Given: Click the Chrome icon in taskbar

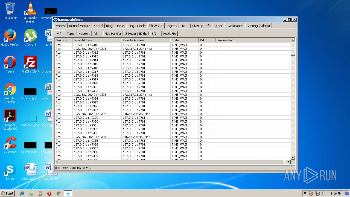Looking at the screenshot, I should tap(59, 193).
